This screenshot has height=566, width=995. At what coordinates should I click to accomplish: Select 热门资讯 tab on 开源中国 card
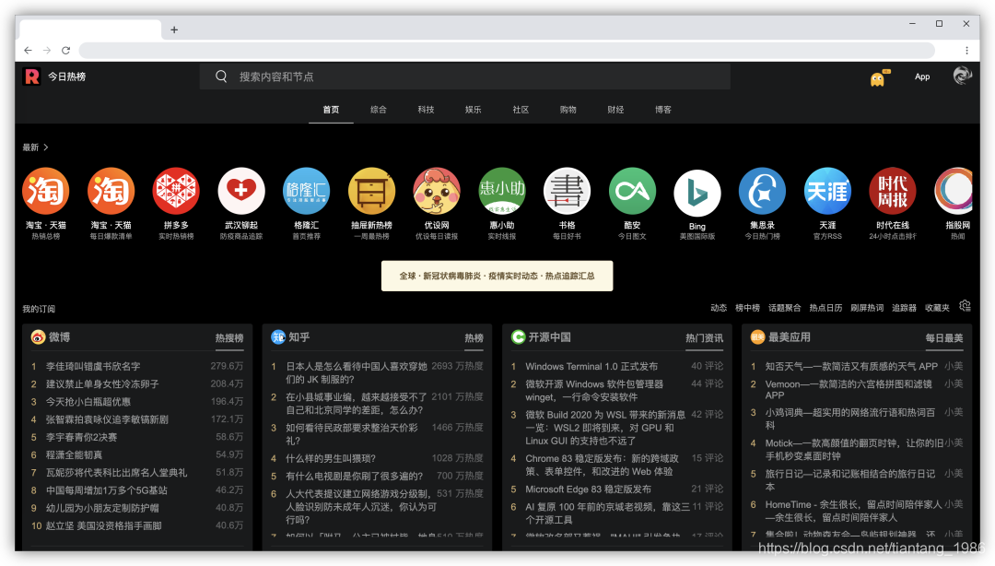[x=705, y=338]
